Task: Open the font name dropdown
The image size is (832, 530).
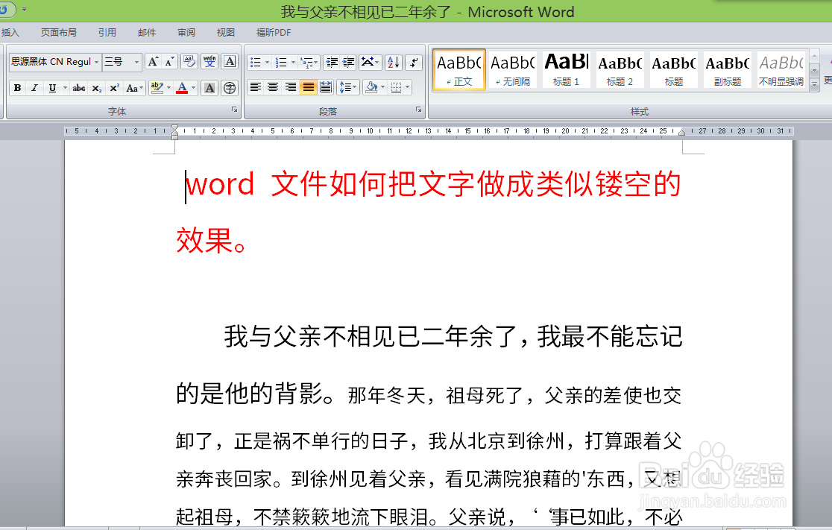Action: coord(97,62)
